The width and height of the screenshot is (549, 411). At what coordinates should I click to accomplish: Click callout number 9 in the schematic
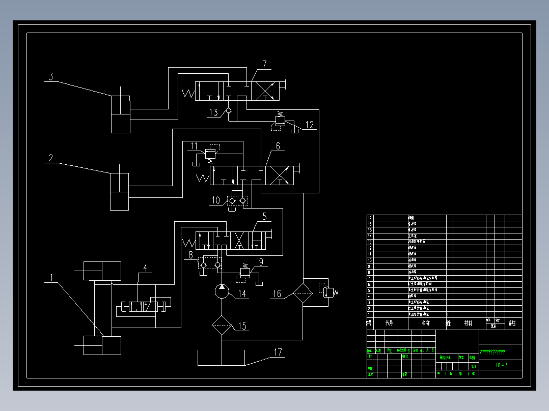click(x=261, y=262)
